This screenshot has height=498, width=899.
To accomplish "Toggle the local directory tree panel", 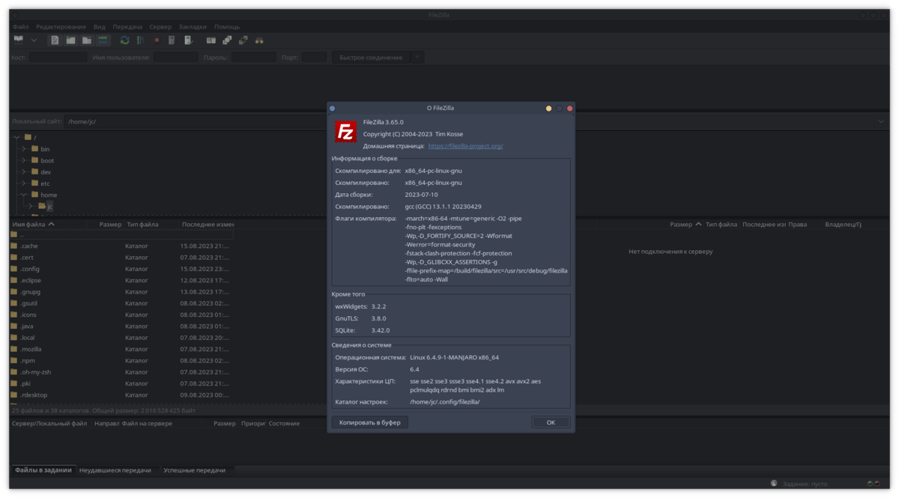I will (70, 40).
